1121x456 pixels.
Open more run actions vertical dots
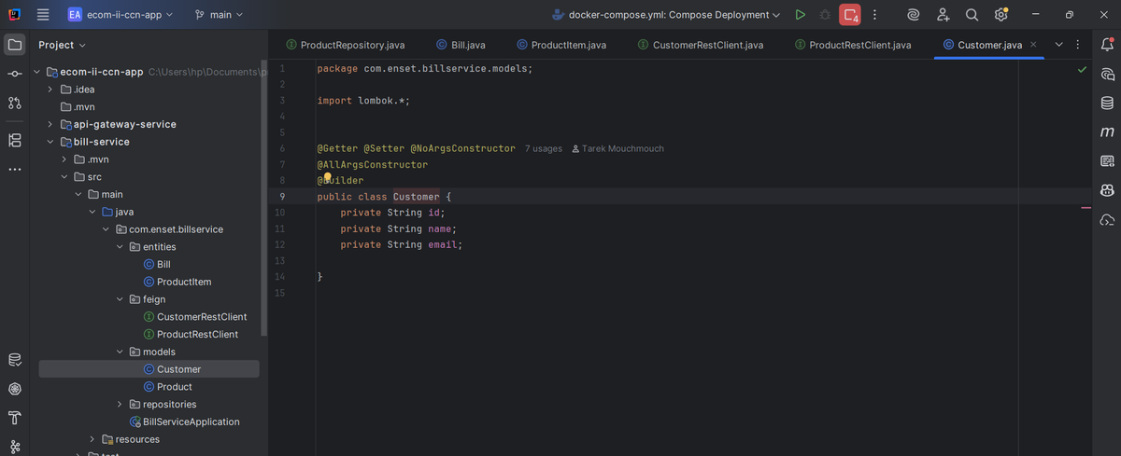pyautogui.click(x=874, y=15)
